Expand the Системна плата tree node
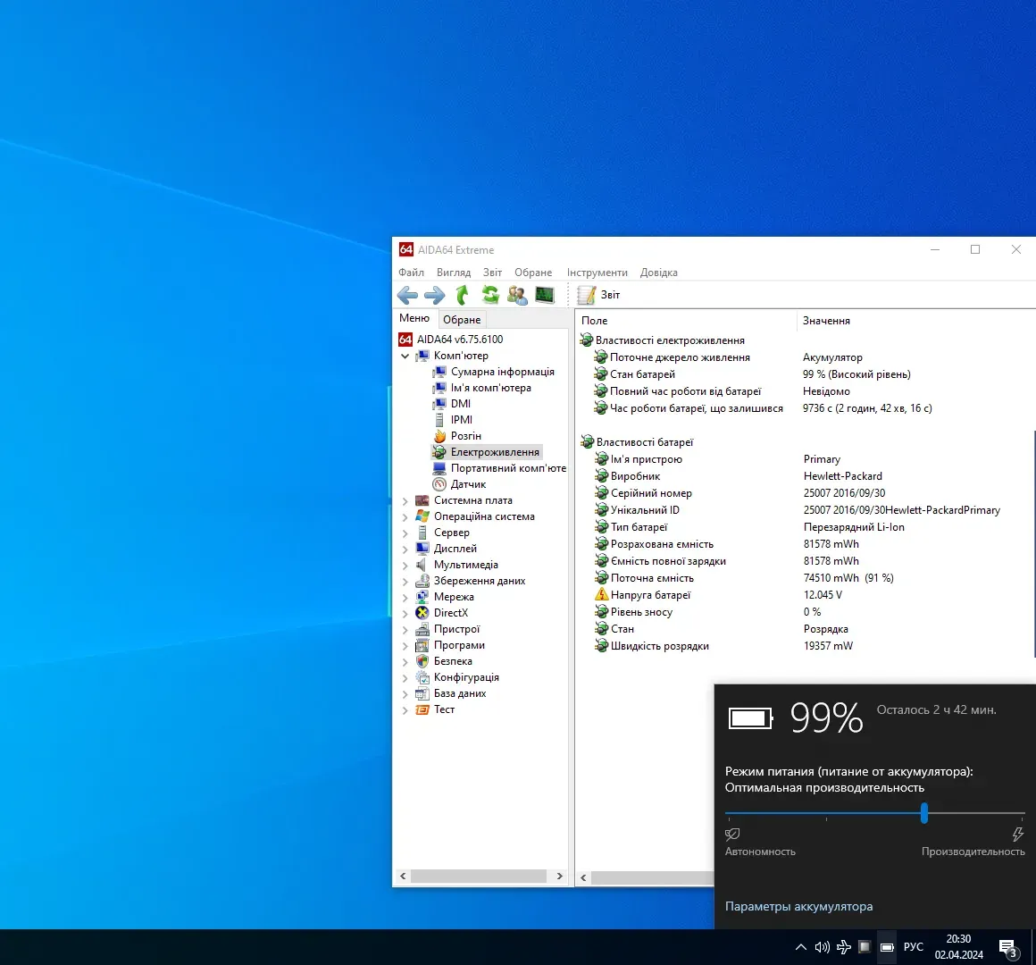 405,501
